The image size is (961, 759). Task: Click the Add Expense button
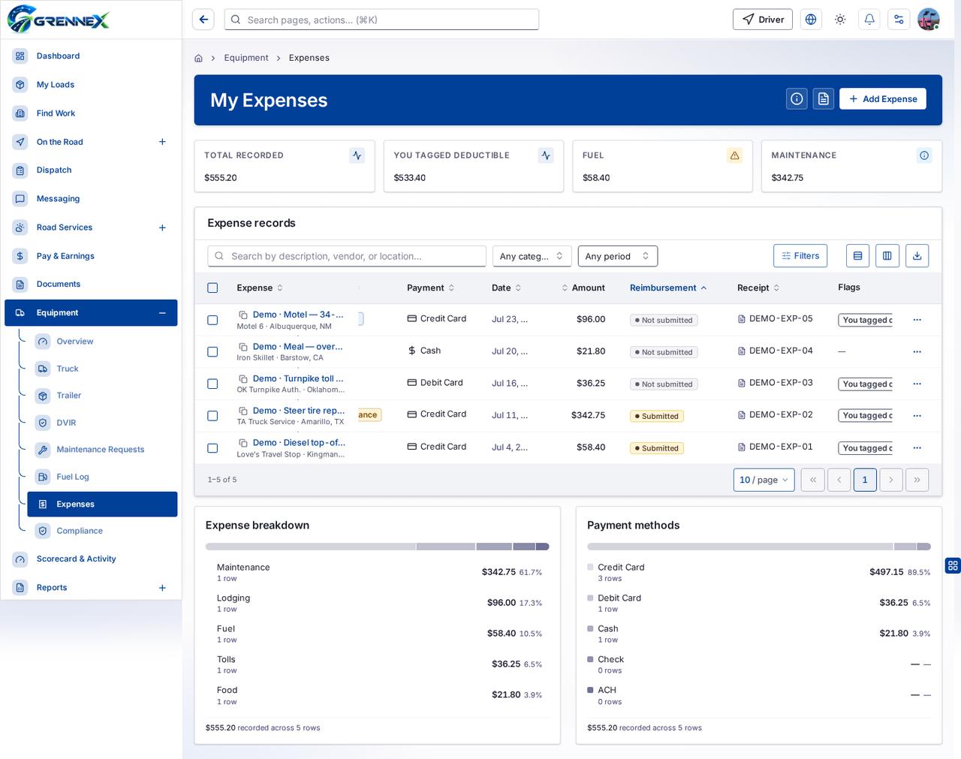(882, 98)
